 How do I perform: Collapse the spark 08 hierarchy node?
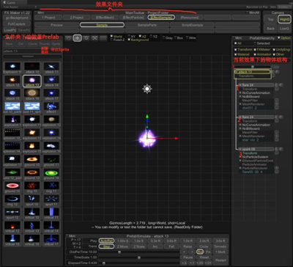click(x=240, y=149)
